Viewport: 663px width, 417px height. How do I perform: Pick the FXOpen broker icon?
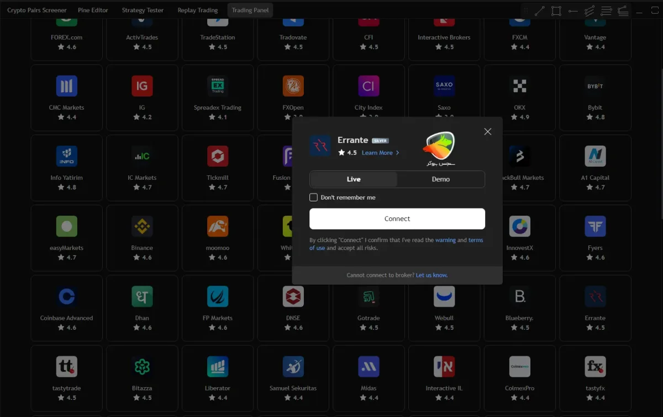click(293, 86)
